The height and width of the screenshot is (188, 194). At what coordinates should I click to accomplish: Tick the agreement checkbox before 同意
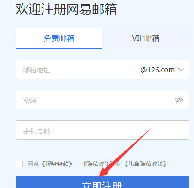[x=19, y=164]
